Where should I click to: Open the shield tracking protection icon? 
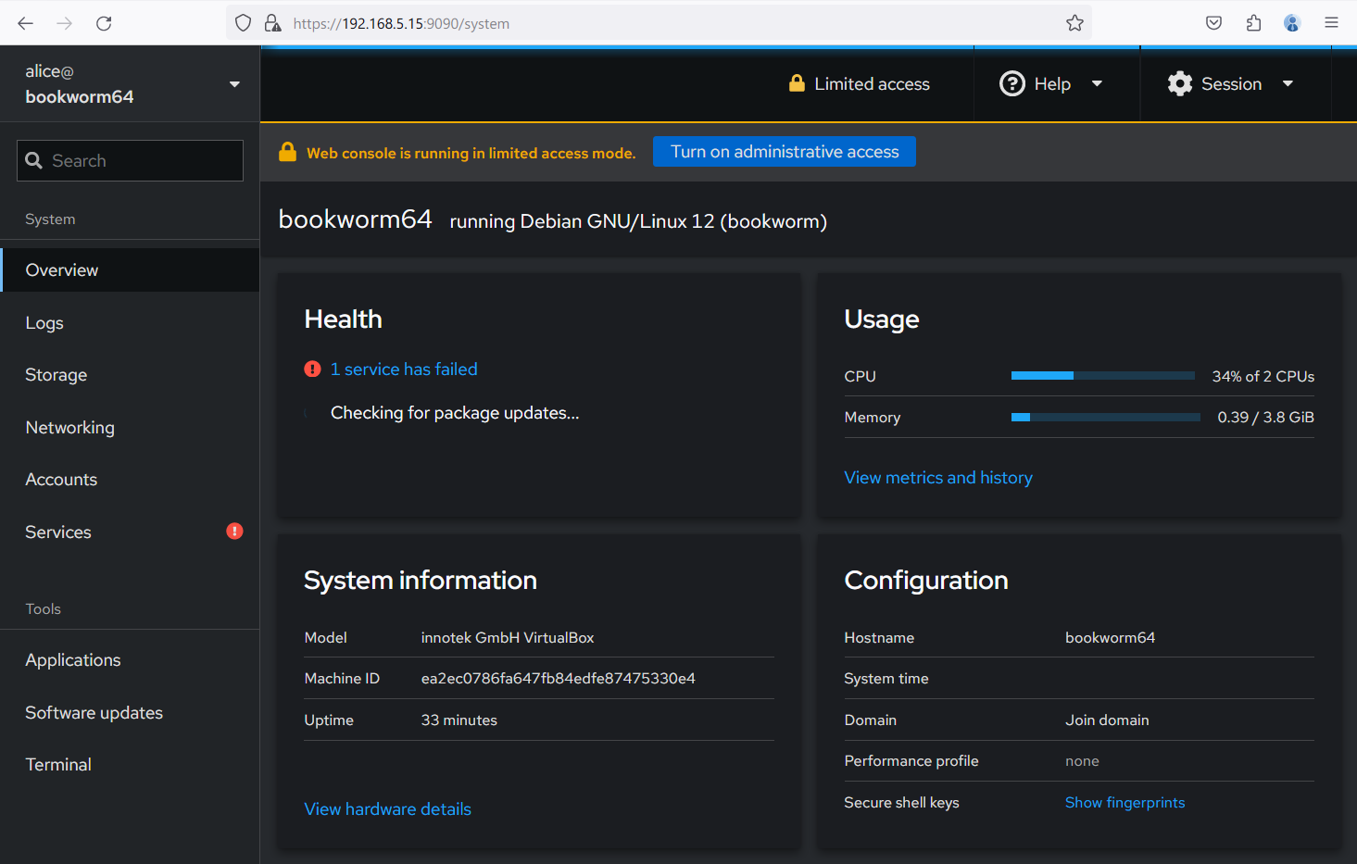pos(243,23)
